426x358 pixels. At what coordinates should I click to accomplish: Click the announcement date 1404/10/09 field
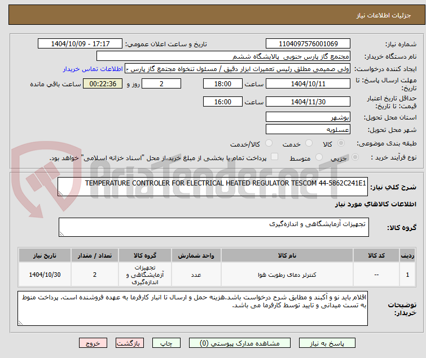[80, 44]
